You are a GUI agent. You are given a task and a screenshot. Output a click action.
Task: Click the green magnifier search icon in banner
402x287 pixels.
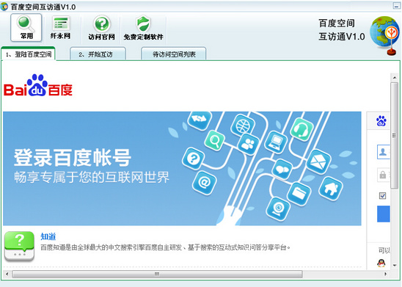[x=214, y=140]
